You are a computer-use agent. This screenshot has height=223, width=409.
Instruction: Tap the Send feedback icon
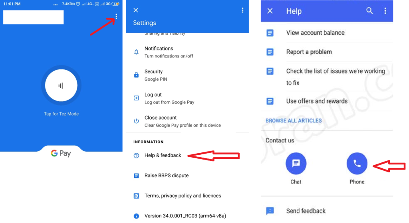[x=270, y=211]
